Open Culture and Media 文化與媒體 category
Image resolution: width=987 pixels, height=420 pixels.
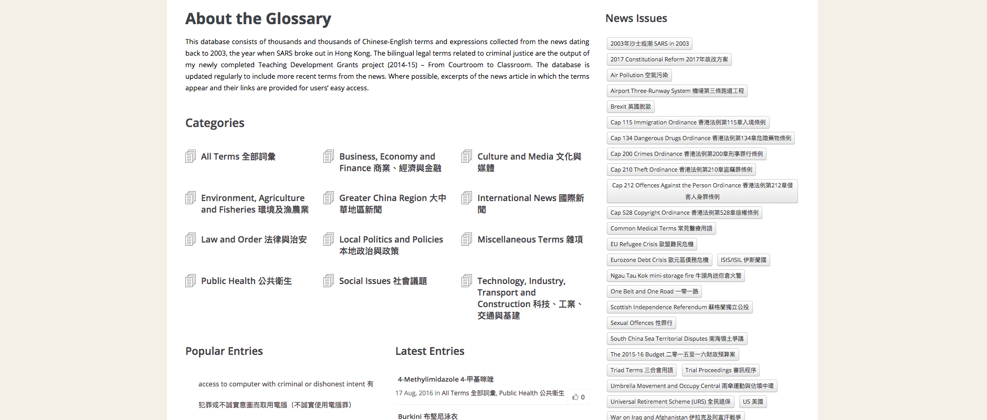(529, 162)
